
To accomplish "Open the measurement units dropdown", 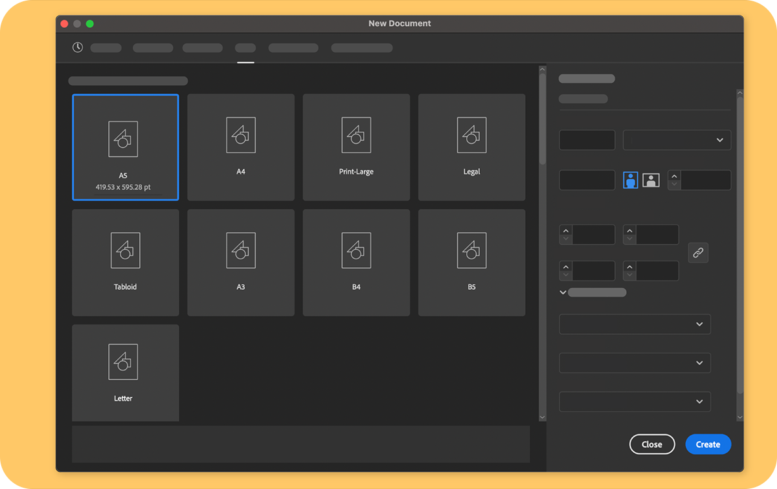I will coord(676,140).
